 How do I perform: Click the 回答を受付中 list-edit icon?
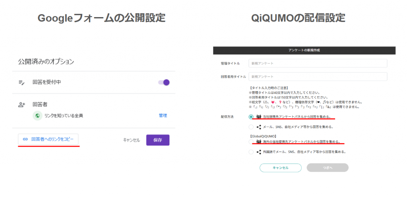pos(21,83)
